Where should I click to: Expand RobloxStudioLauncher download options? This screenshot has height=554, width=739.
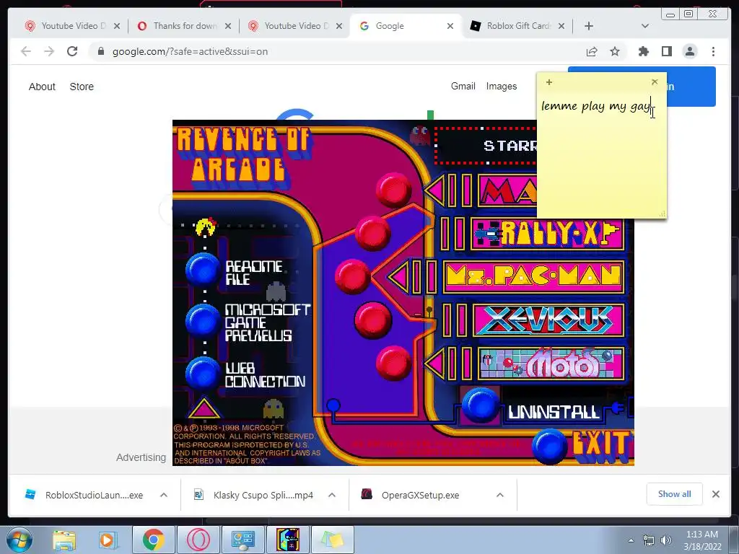[164, 495]
